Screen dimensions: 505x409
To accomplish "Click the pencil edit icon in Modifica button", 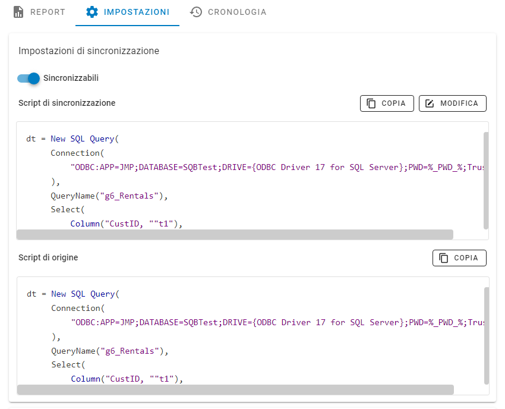I will 430,103.
